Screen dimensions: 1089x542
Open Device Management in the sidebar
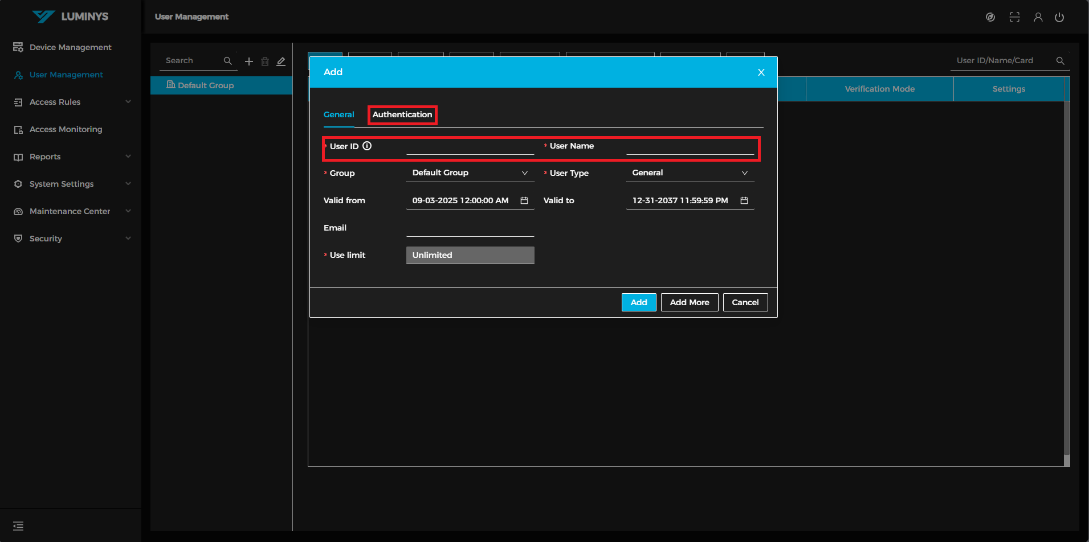[70, 47]
